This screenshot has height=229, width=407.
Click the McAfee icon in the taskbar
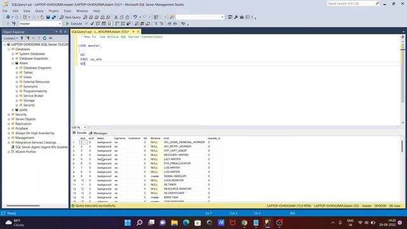[233, 223]
